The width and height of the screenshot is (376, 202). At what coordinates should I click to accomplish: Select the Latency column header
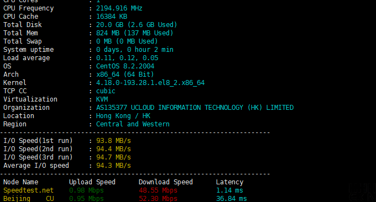[229, 182]
